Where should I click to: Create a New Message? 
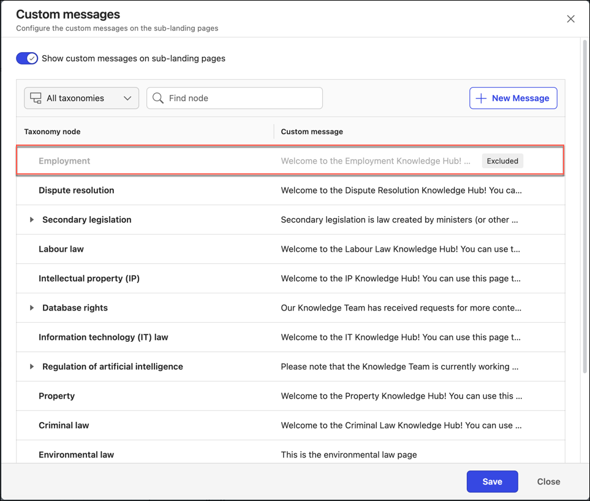(x=513, y=98)
